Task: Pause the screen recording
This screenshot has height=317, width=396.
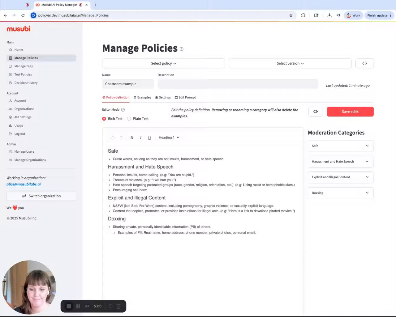Action: pos(78,306)
